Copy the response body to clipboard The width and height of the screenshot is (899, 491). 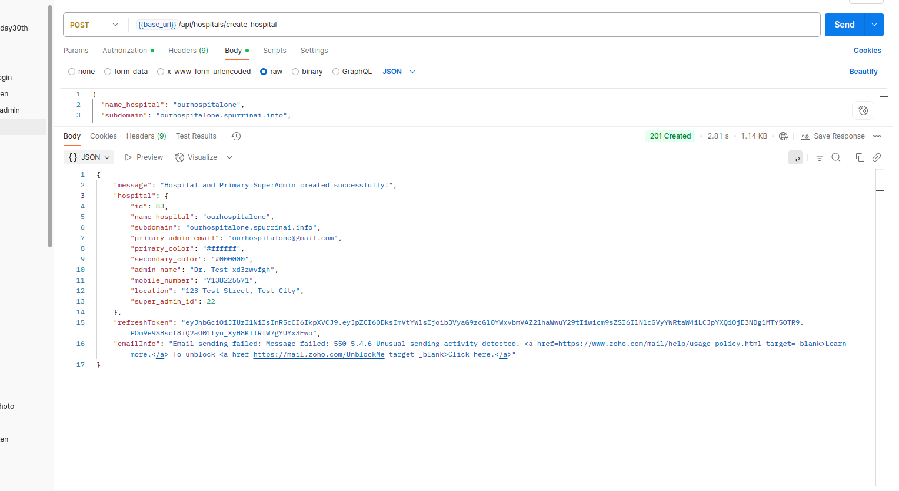(x=860, y=157)
